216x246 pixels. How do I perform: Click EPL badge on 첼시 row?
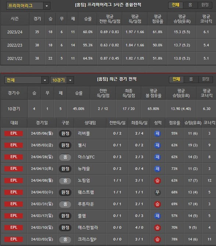point(14,145)
